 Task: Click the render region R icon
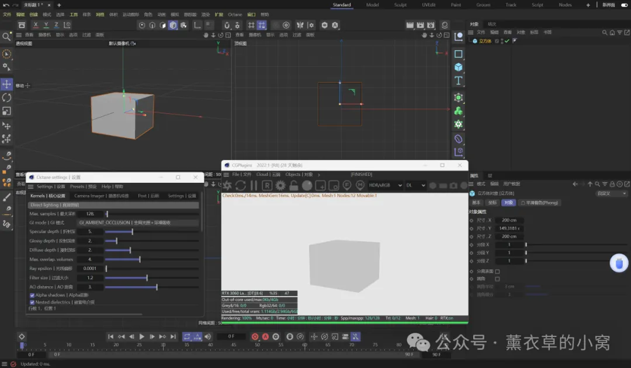267,185
